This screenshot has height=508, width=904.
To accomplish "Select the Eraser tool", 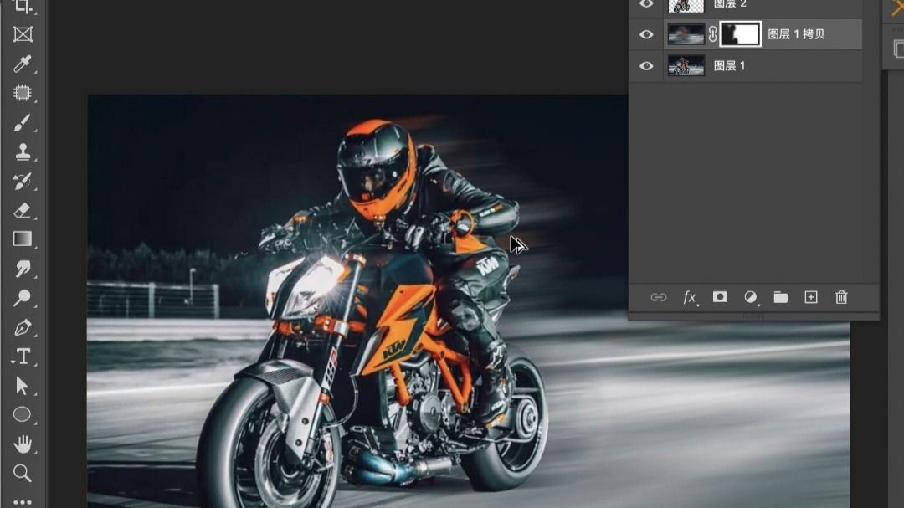I will pyautogui.click(x=23, y=210).
